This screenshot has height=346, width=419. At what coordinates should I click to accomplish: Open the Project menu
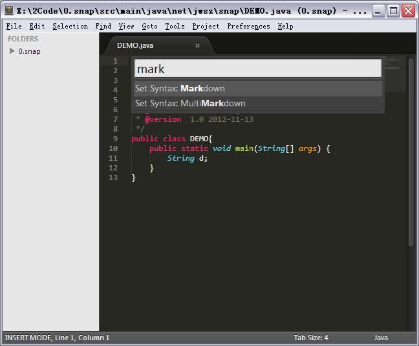206,27
